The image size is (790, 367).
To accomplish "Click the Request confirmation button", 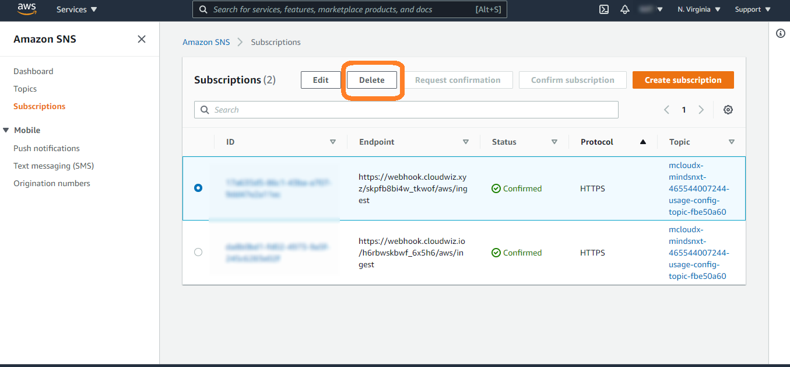I will [458, 80].
